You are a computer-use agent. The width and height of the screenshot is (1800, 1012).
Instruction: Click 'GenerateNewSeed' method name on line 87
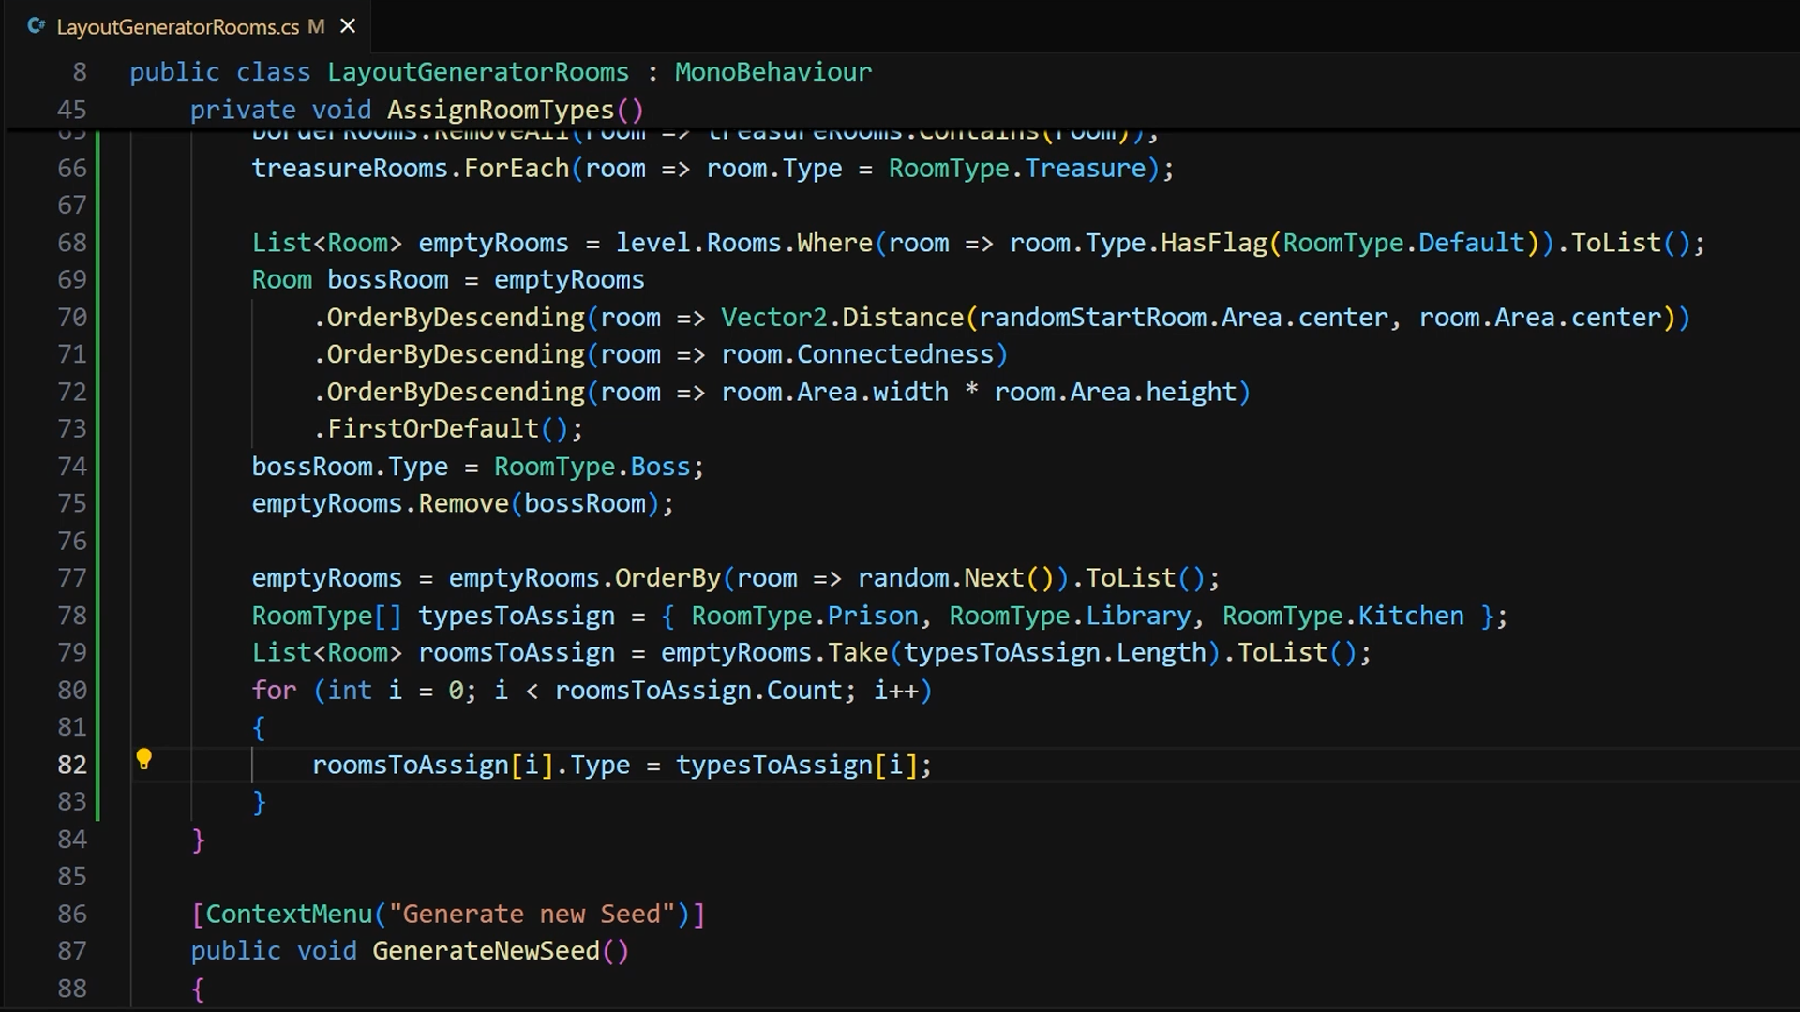pyautogui.click(x=486, y=951)
